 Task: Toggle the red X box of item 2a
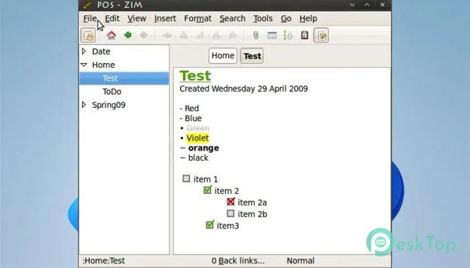point(231,202)
